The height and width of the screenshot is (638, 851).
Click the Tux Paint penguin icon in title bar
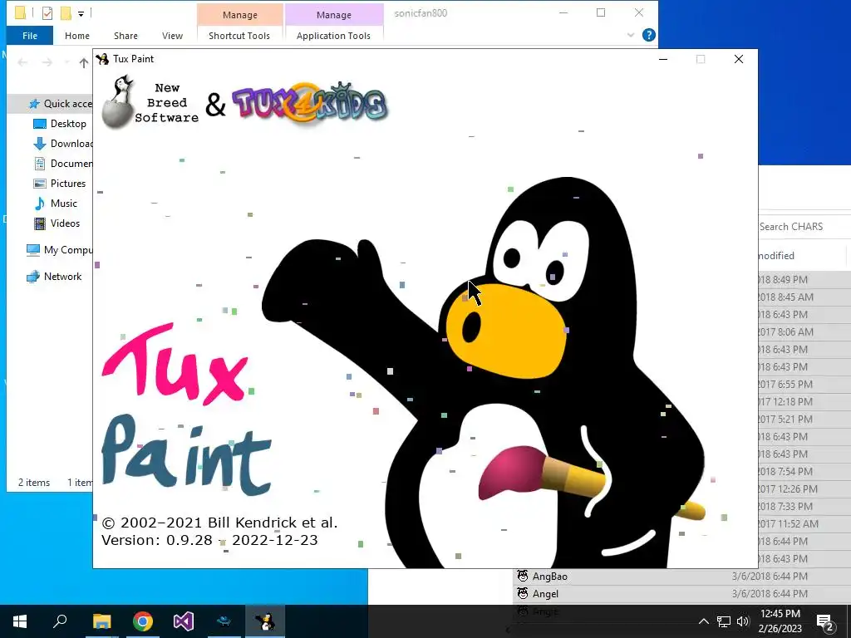click(102, 59)
